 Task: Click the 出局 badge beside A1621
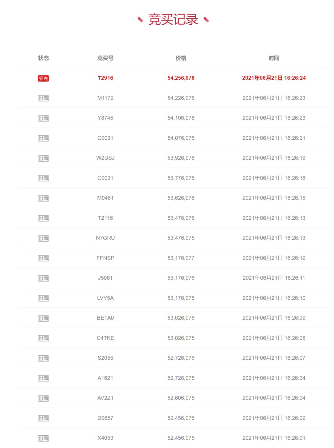(43, 378)
